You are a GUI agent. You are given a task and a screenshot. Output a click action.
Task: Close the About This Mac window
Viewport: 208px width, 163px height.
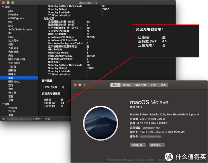(x=75, y=85)
